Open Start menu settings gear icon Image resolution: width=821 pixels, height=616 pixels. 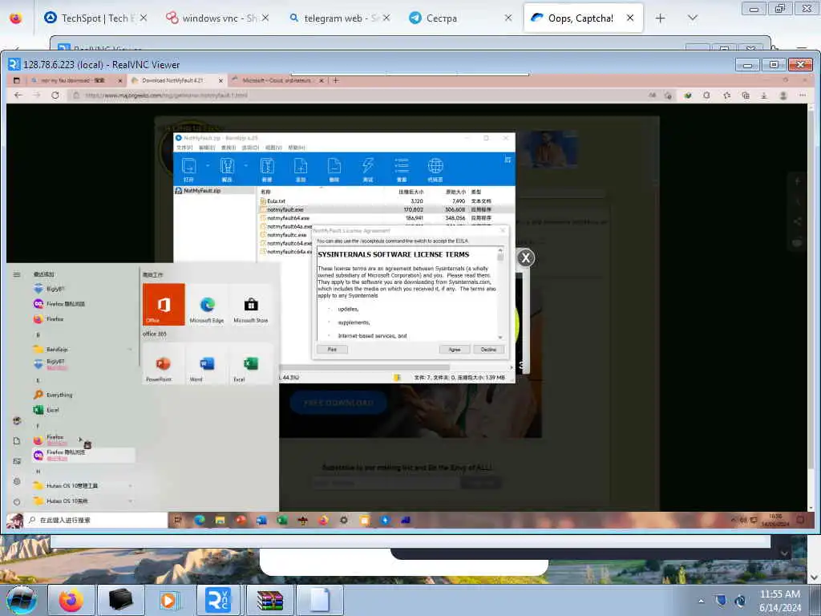(17, 481)
